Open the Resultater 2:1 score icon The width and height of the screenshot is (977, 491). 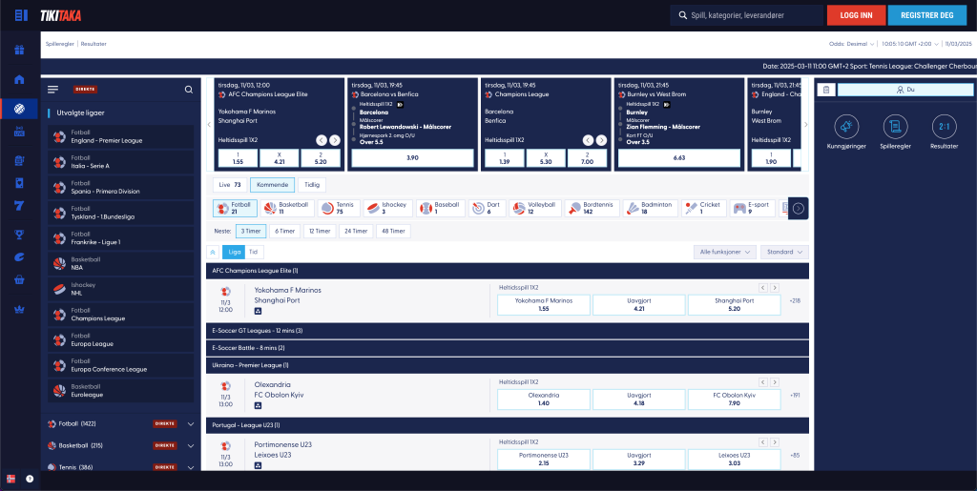tap(944, 127)
